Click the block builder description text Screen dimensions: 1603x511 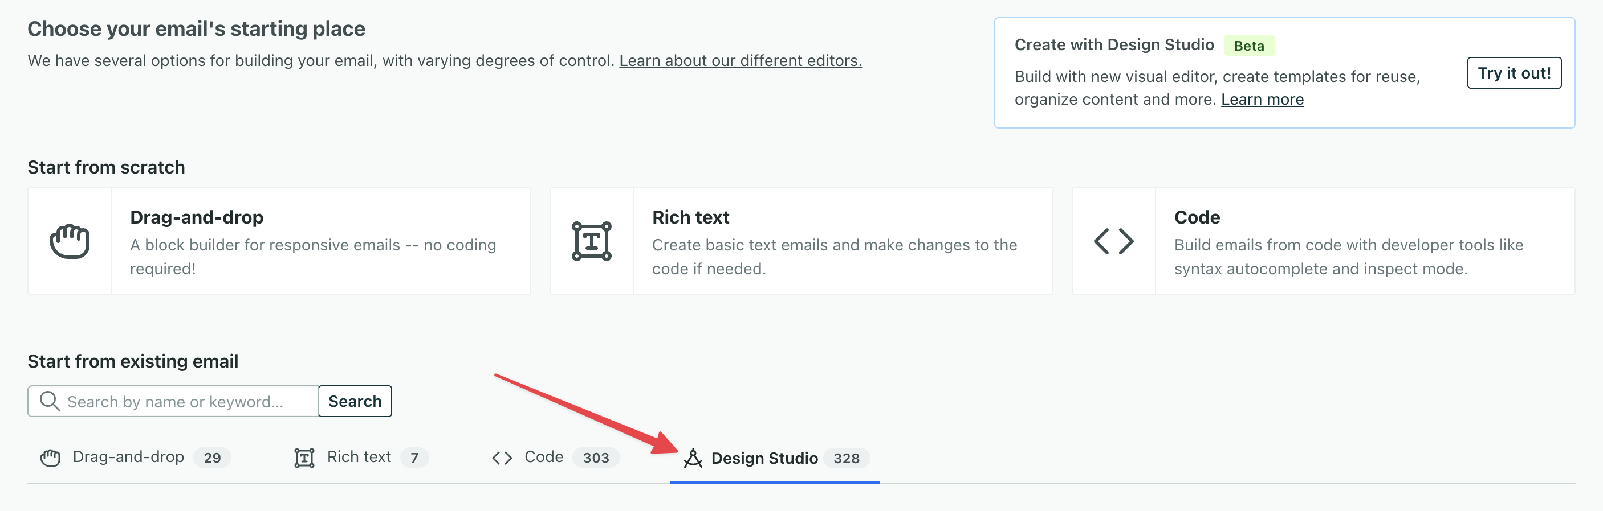click(x=313, y=257)
